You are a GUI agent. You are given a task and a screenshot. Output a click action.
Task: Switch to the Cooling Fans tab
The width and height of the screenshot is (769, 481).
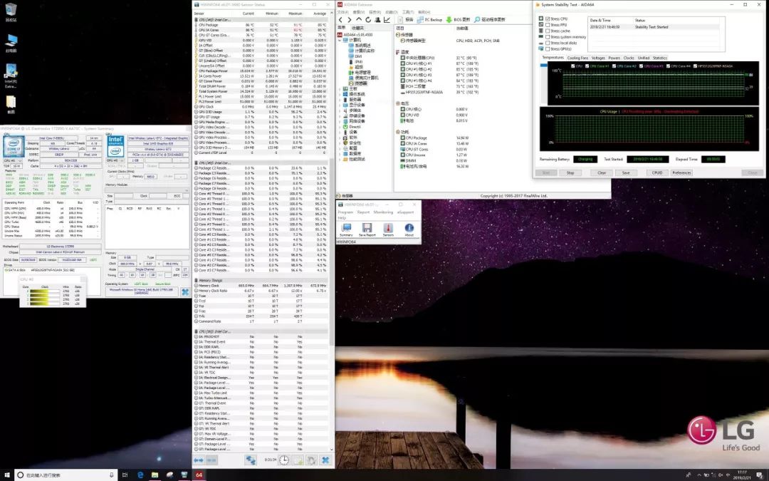point(577,58)
